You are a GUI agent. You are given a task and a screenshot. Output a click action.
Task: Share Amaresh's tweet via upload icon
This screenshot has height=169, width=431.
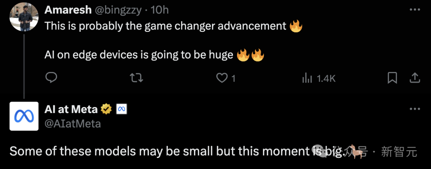point(415,78)
